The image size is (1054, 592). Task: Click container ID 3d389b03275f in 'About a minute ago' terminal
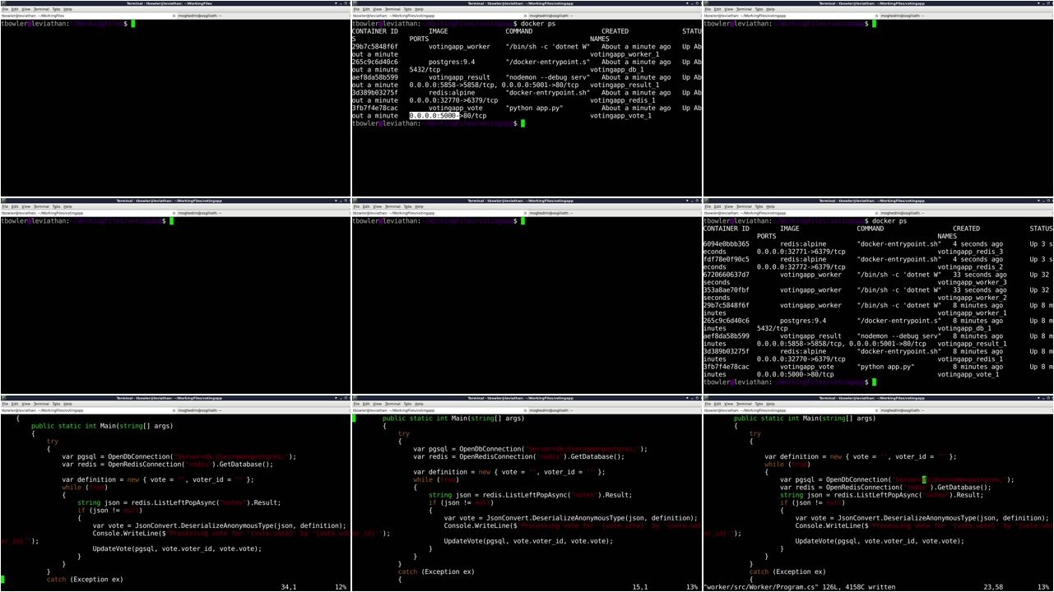coord(374,93)
